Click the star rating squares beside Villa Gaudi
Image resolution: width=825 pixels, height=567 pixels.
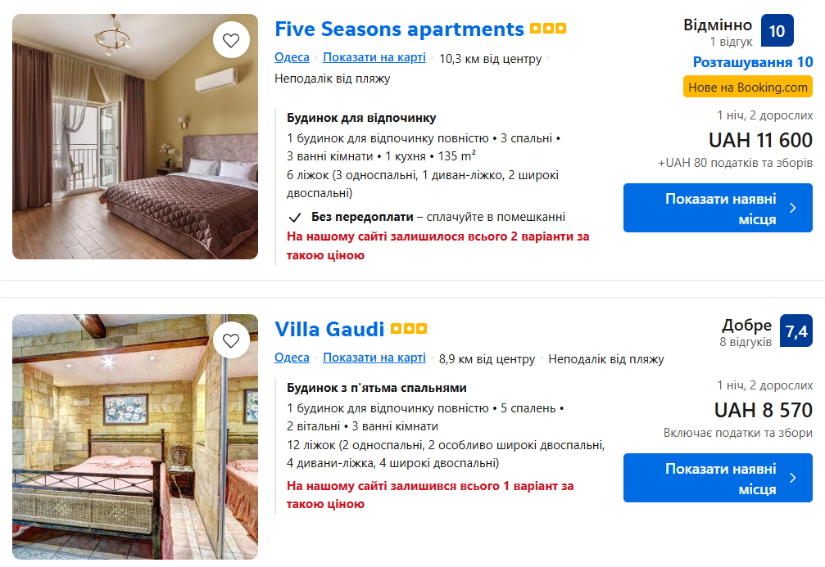point(409,329)
